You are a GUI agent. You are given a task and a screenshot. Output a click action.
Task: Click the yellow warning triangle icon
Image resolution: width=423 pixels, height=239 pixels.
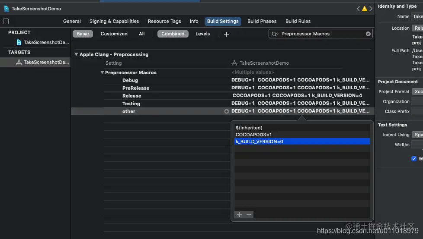(x=365, y=9)
